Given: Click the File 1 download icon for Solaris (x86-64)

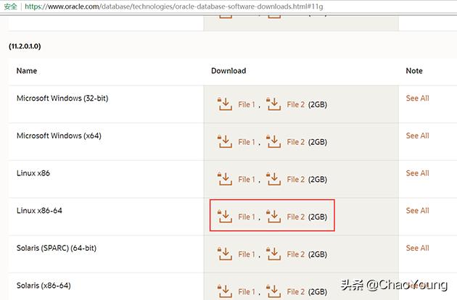Looking at the screenshot, I should pos(225,291).
